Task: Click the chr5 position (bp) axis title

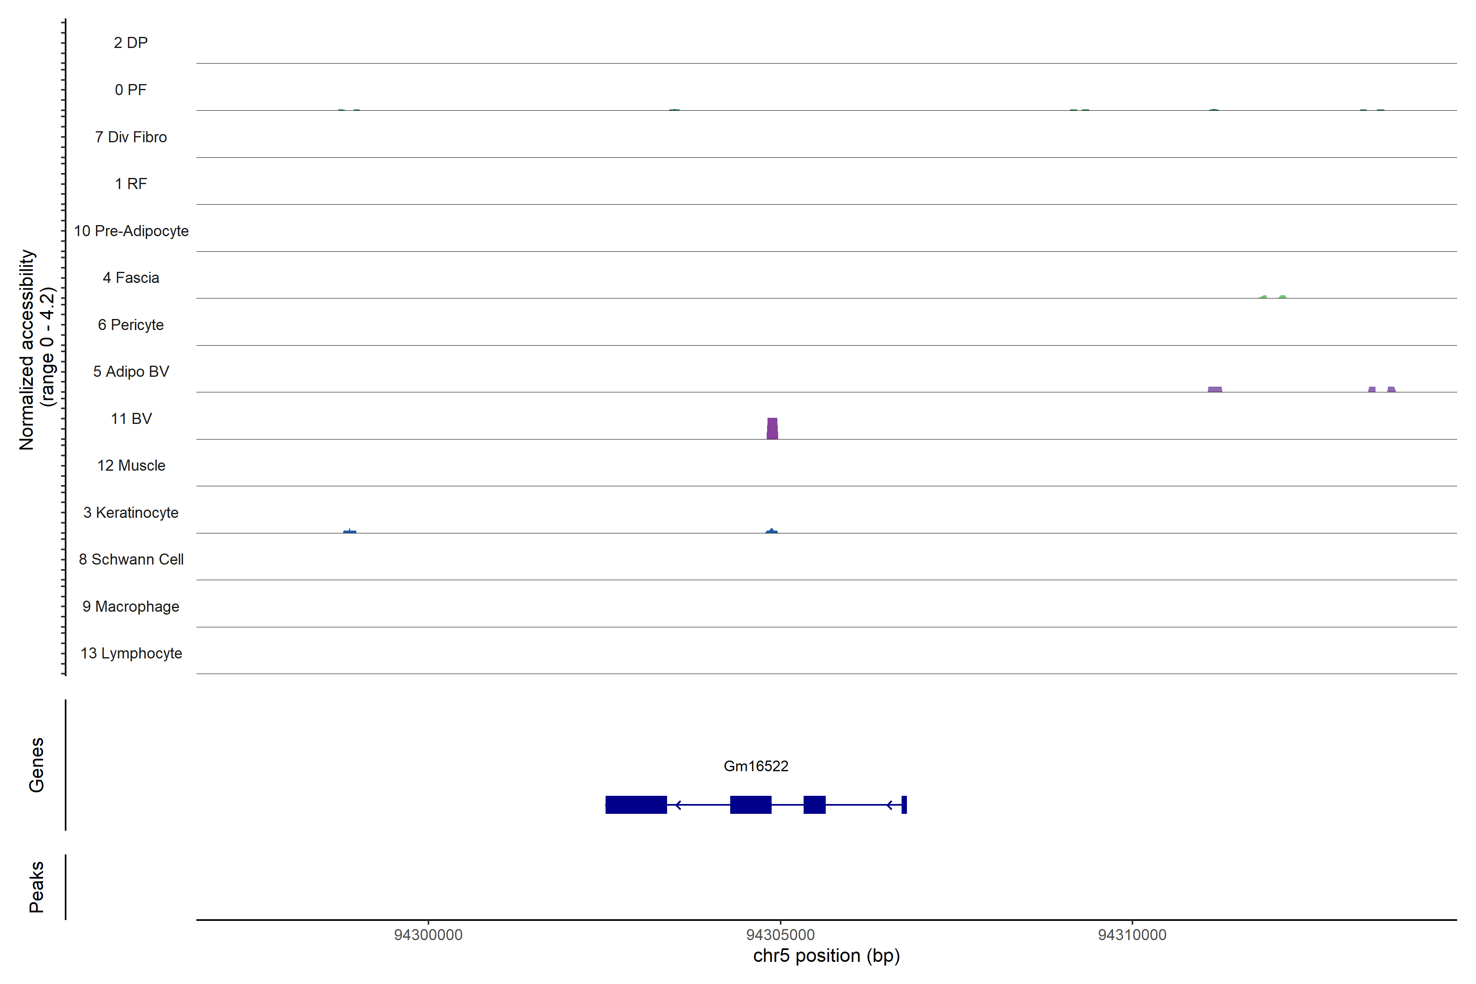Action: click(x=826, y=956)
